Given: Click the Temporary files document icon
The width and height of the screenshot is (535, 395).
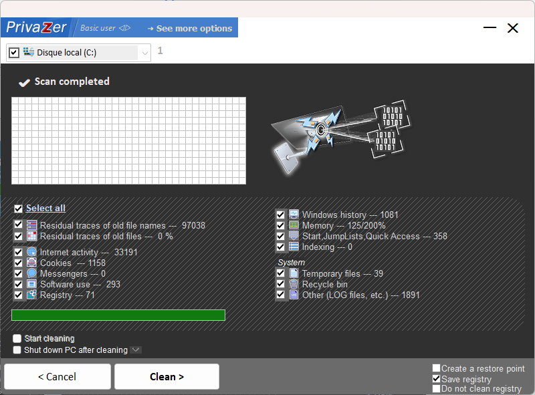Looking at the screenshot, I should click(294, 273).
